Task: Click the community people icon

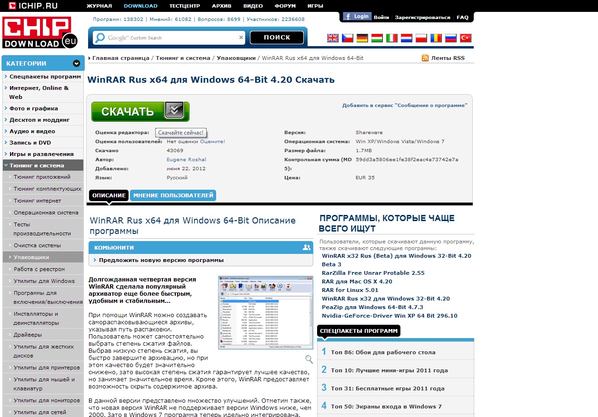Action: pyautogui.click(x=306, y=247)
